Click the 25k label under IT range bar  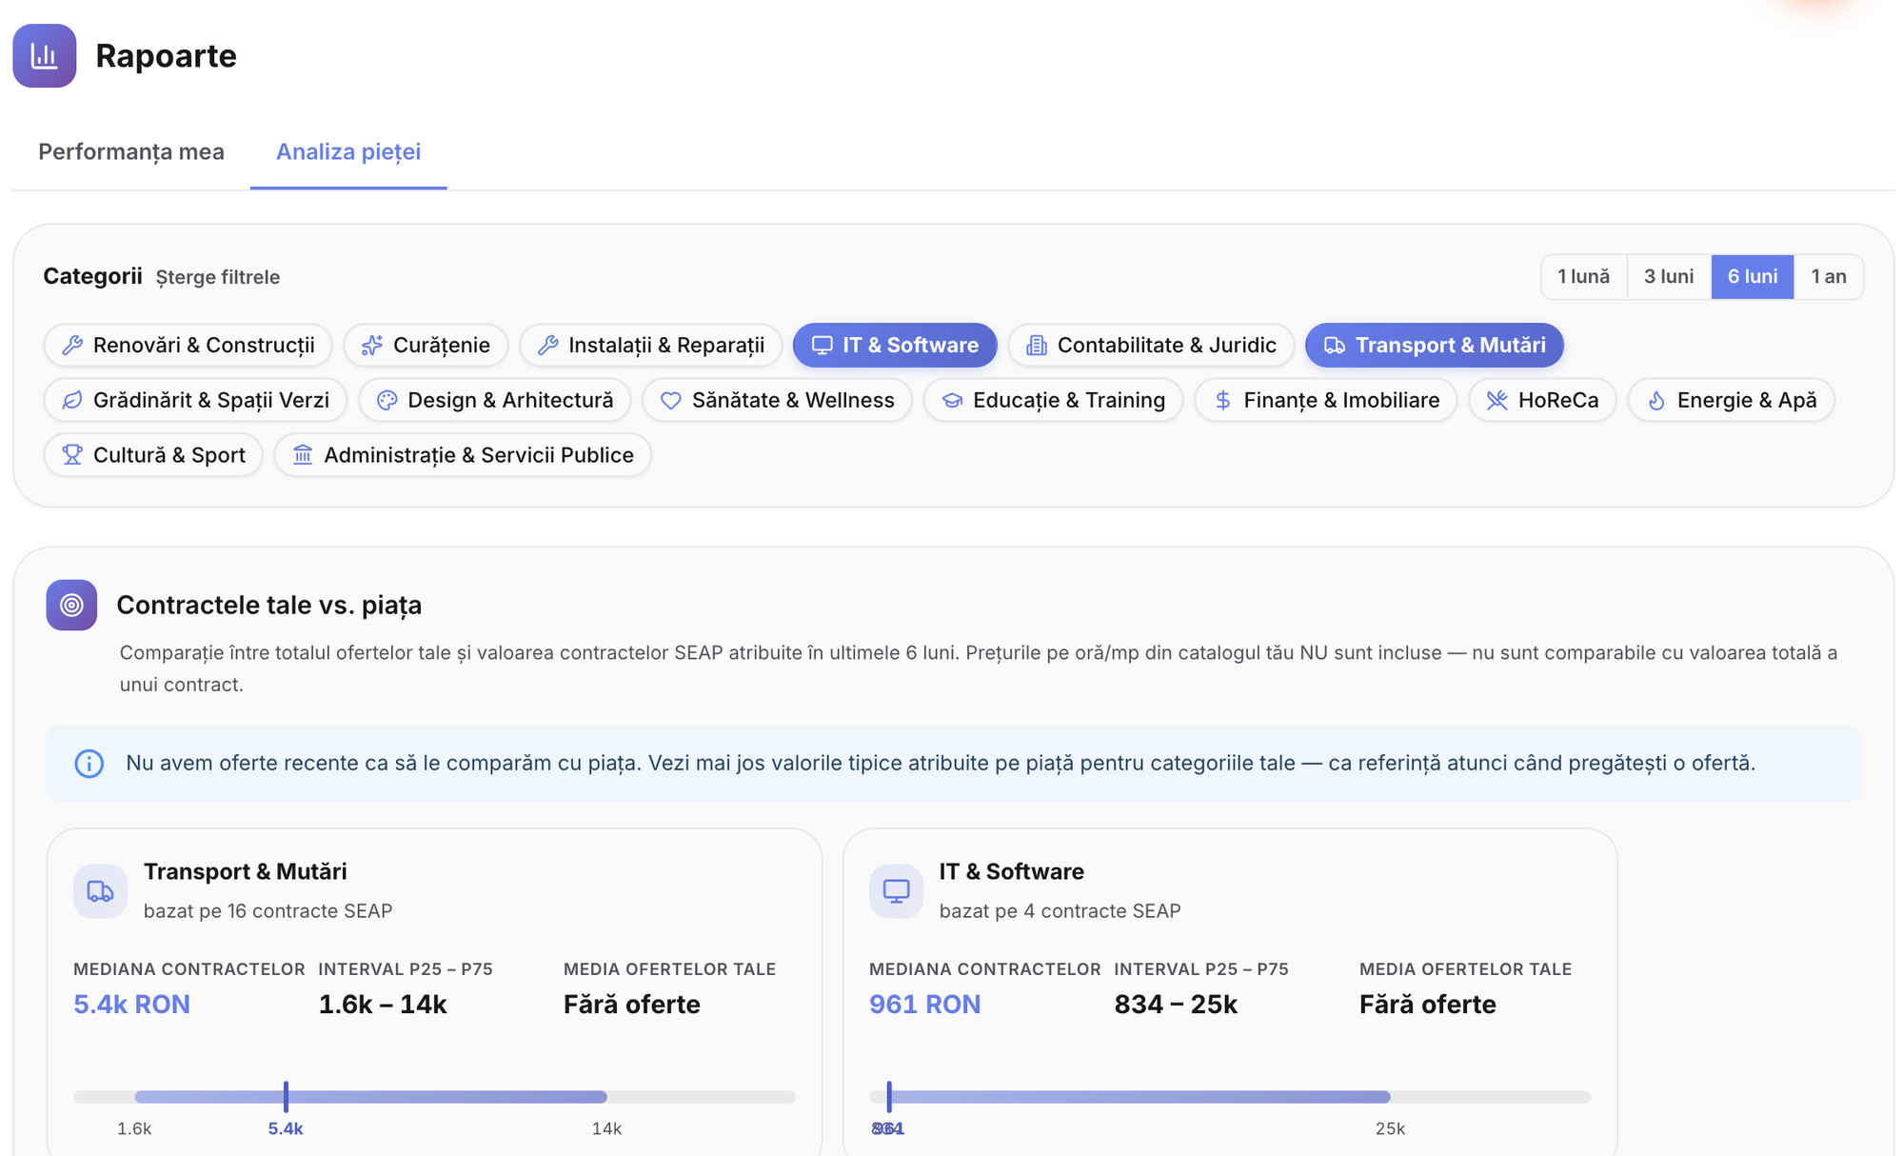click(1390, 1129)
